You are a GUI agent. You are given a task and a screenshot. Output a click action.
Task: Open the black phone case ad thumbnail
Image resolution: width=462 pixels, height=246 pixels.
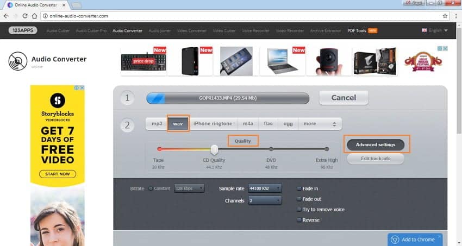pyautogui.click(x=190, y=61)
